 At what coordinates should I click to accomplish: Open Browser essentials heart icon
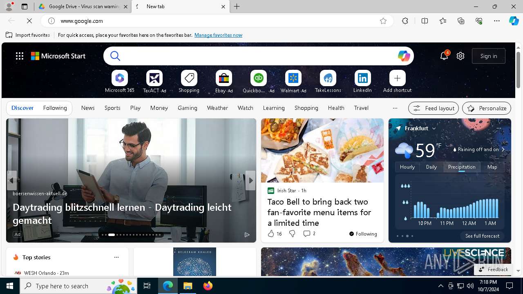tap(479, 21)
